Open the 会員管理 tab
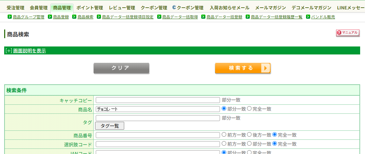365x154 pixels. pos(39,8)
